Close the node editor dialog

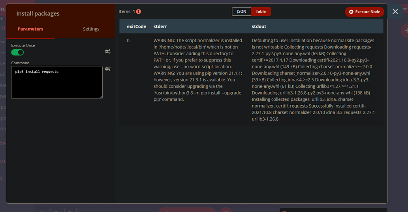[x=395, y=11]
